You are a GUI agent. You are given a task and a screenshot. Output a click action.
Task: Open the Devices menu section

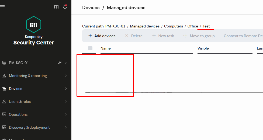[16, 89]
